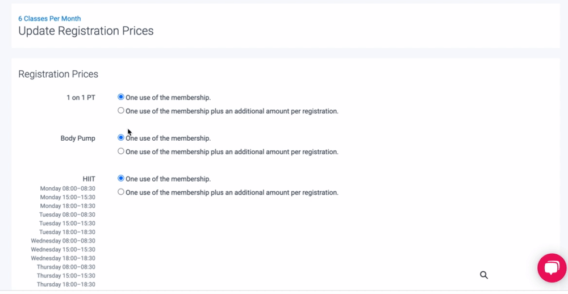Viewport: 568px width, 294px height.
Task: Open the '6 Classes Per Month' link
Action: [x=49, y=19]
